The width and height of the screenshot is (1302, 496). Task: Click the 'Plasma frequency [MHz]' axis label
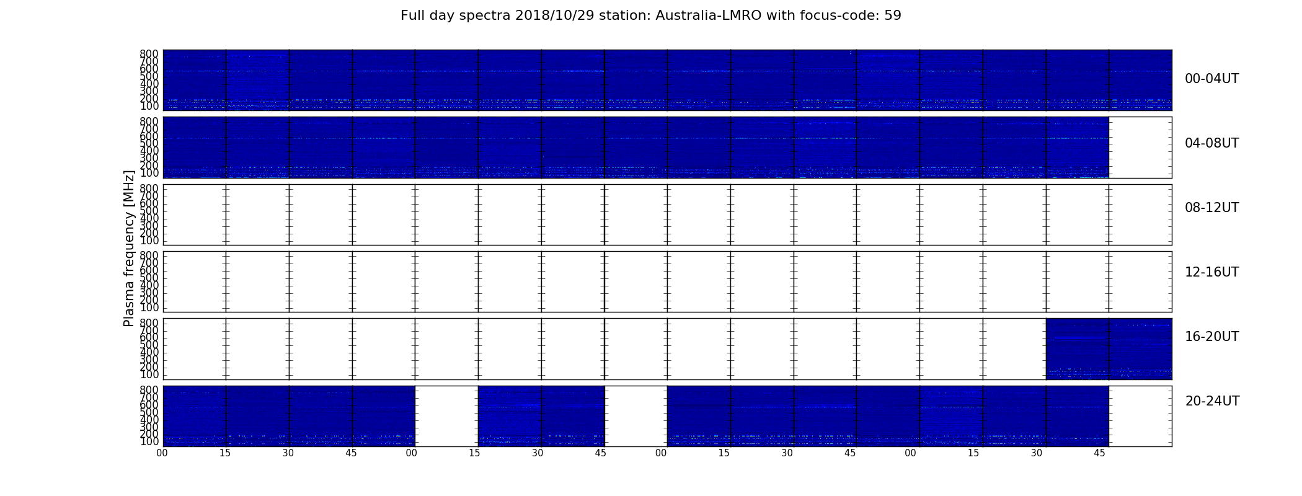pos(129,248)
